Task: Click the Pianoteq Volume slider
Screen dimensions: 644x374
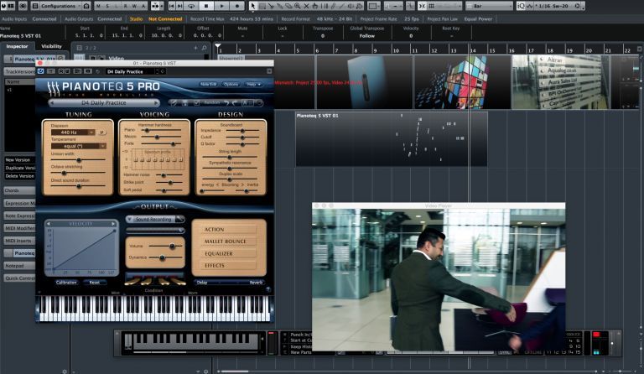Action: [x=166, y=246]
